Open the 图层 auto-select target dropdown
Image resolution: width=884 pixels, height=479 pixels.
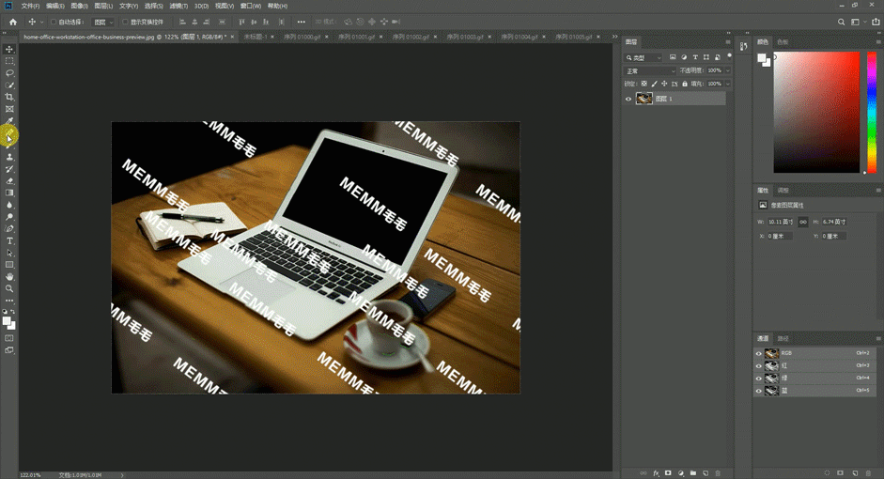[103, 22]
